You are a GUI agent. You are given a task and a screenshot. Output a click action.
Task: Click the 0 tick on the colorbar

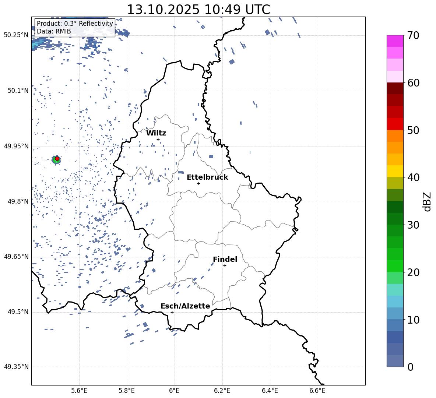[x=411, y=367]
